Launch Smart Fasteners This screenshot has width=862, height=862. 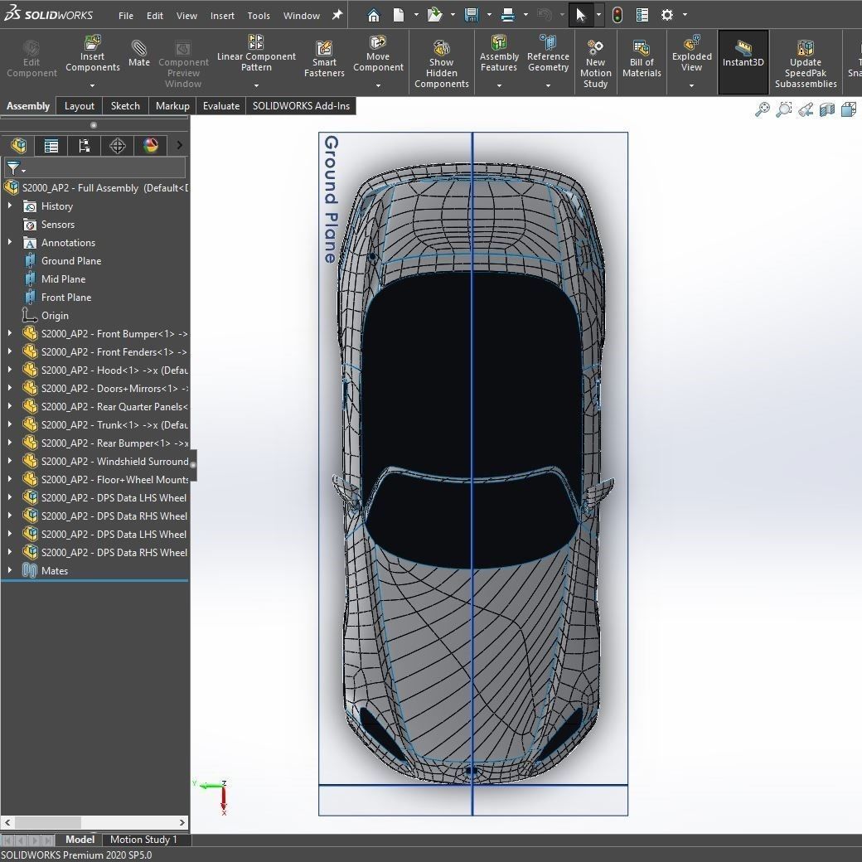click(324, 60)
